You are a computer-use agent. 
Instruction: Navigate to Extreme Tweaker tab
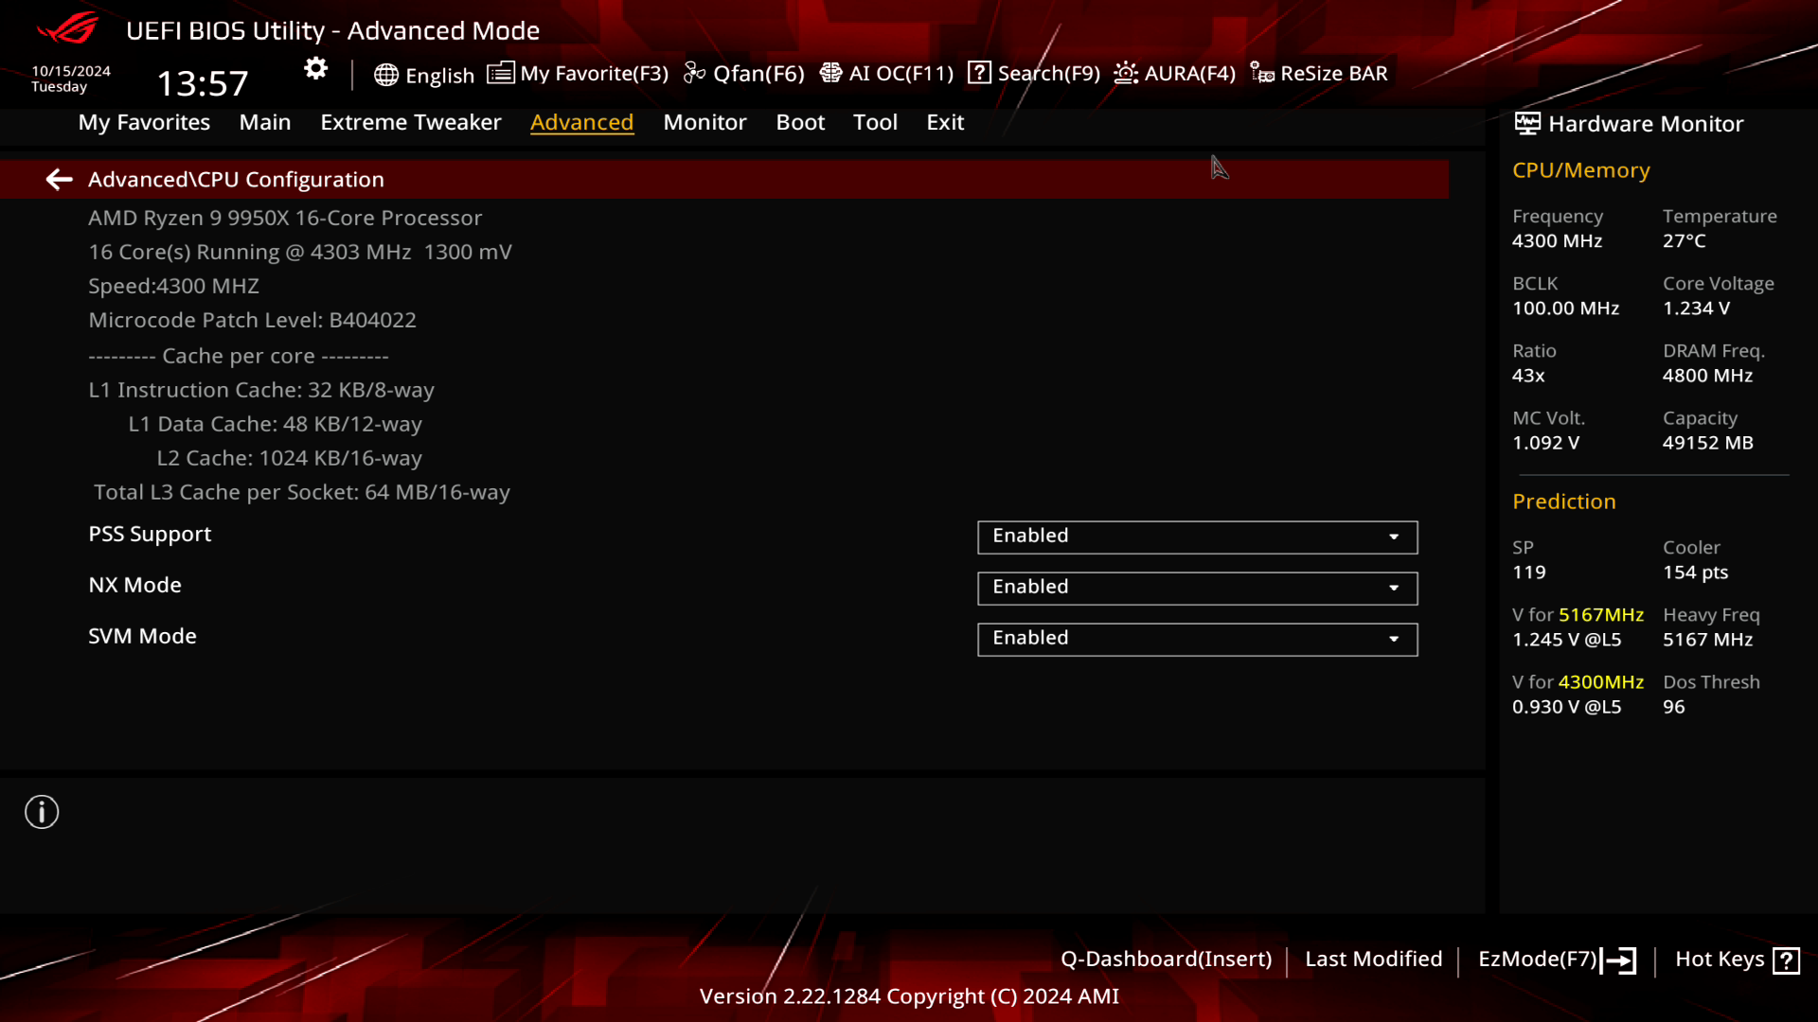point(410,121)
